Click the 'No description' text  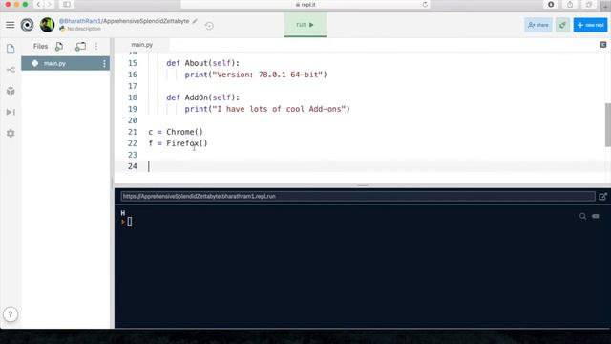click(84, 29)
